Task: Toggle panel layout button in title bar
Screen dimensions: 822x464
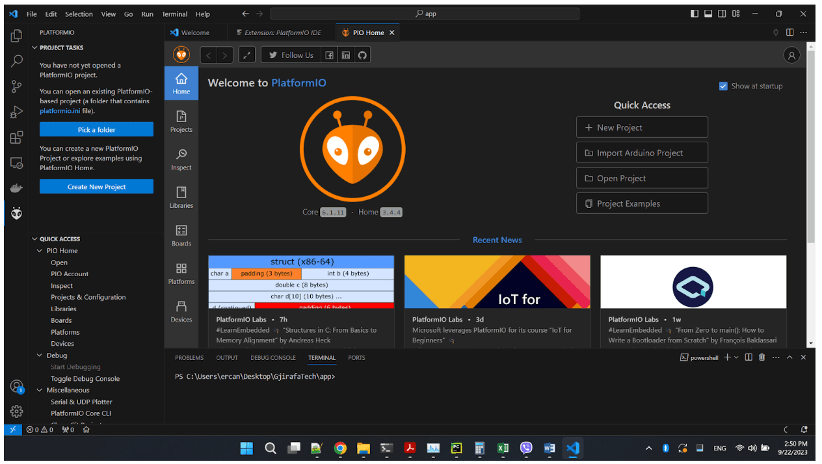Action: coord(708,14)
